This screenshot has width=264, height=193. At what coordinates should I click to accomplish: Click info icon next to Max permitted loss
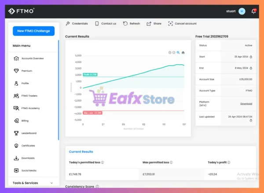[x=171, y=162]
